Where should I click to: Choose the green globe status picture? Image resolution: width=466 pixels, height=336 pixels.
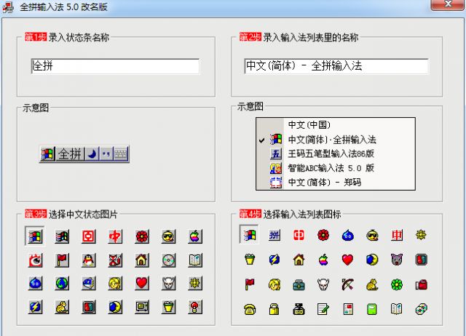click(x=62, y=283)
